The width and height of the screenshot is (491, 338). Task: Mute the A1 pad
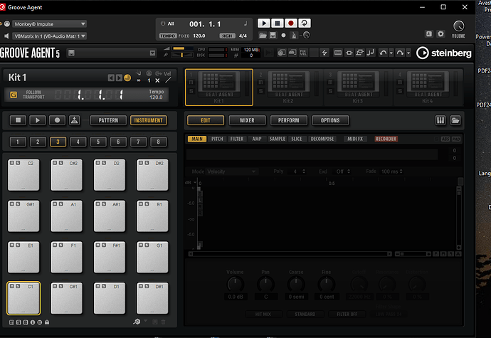pos(55,204)
